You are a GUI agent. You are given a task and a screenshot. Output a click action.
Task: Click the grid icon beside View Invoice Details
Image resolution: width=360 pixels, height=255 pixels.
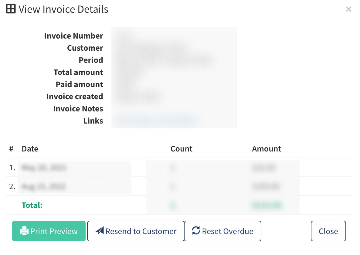click(11, 9)
